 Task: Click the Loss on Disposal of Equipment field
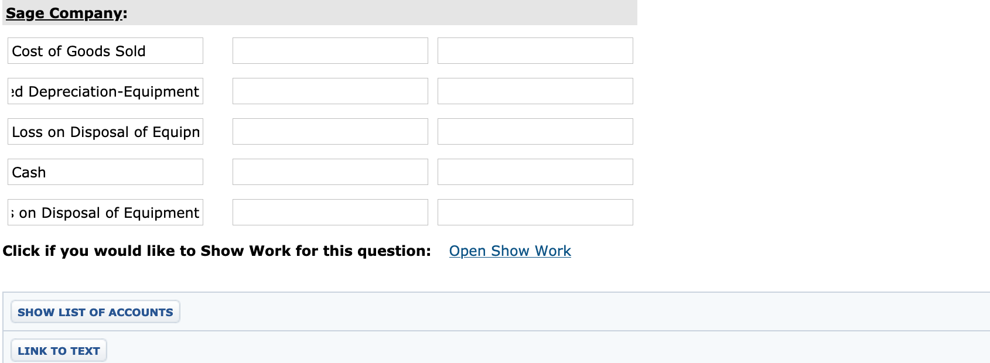(105, 132)
